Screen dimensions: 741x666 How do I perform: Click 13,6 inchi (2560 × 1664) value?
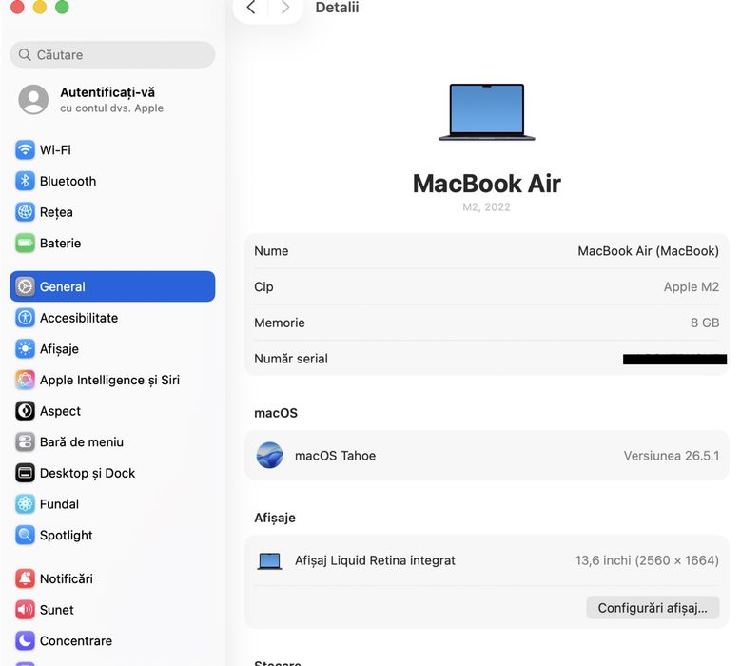(x=647, y=560)
